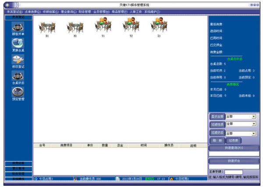Click the green 台桌总状态 heading

point(235,59)
